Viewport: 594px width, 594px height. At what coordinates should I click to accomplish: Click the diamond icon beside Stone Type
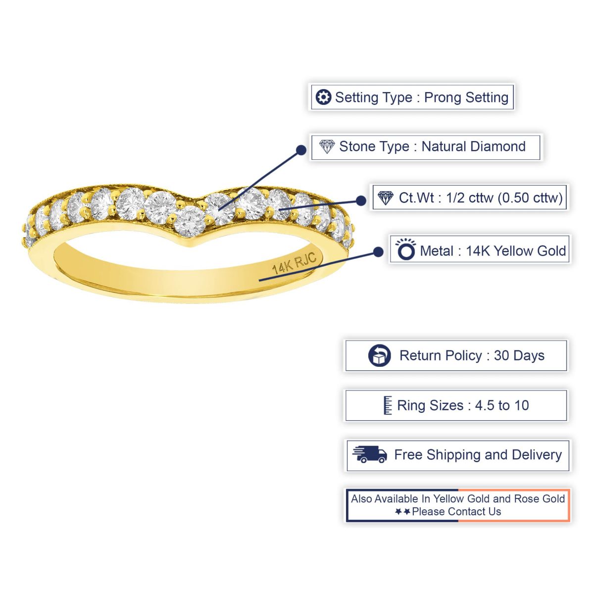[327, 147]
